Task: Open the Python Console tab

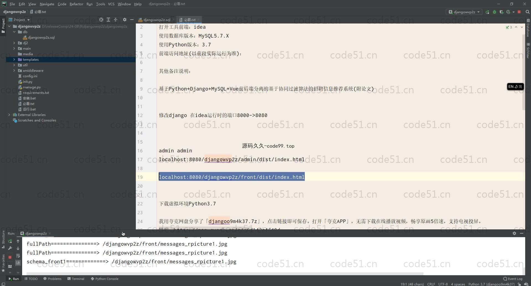Action: (x=105, y=279)
